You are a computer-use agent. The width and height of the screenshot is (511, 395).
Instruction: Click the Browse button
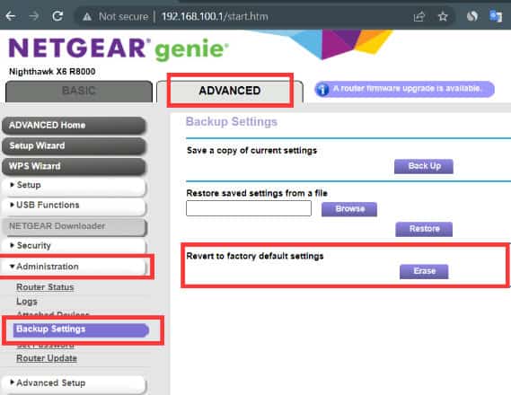(349, 209)
